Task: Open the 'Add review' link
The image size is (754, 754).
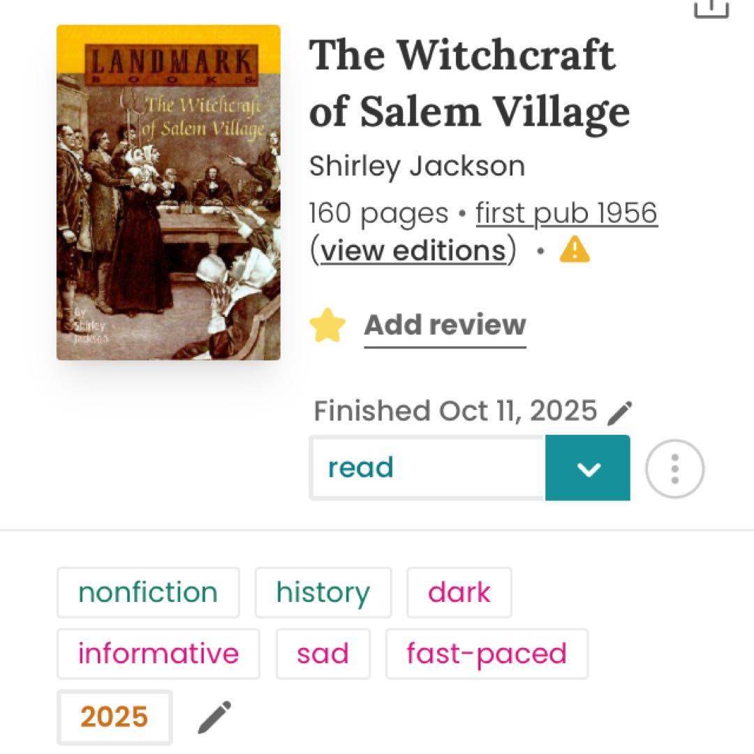Action: click(x=445, y=325)
